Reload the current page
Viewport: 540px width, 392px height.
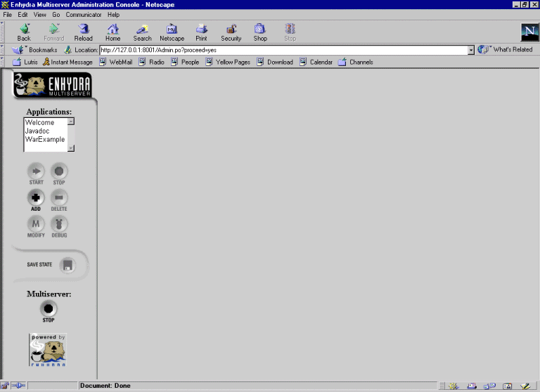tap(84, 33)
